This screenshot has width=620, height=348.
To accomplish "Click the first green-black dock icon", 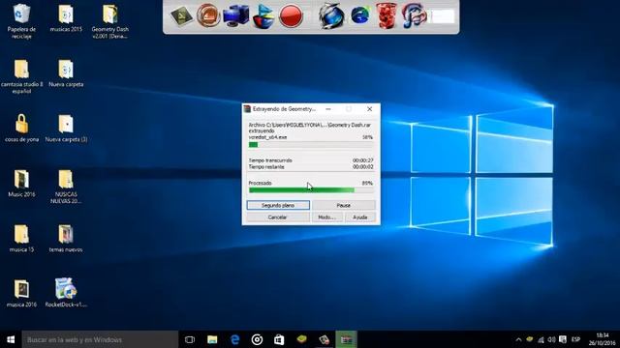I will 181,15.
